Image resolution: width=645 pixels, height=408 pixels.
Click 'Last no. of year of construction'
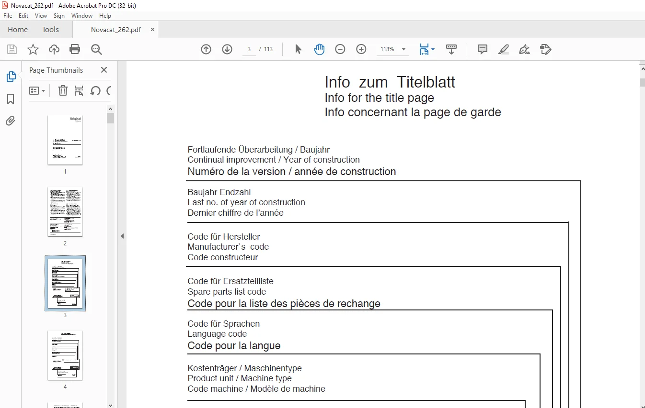(x=246, y=202)
